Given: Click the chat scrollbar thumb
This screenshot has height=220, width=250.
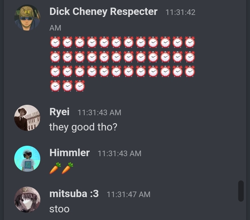Looking at the screenshot, I should [x=241, y=191].
